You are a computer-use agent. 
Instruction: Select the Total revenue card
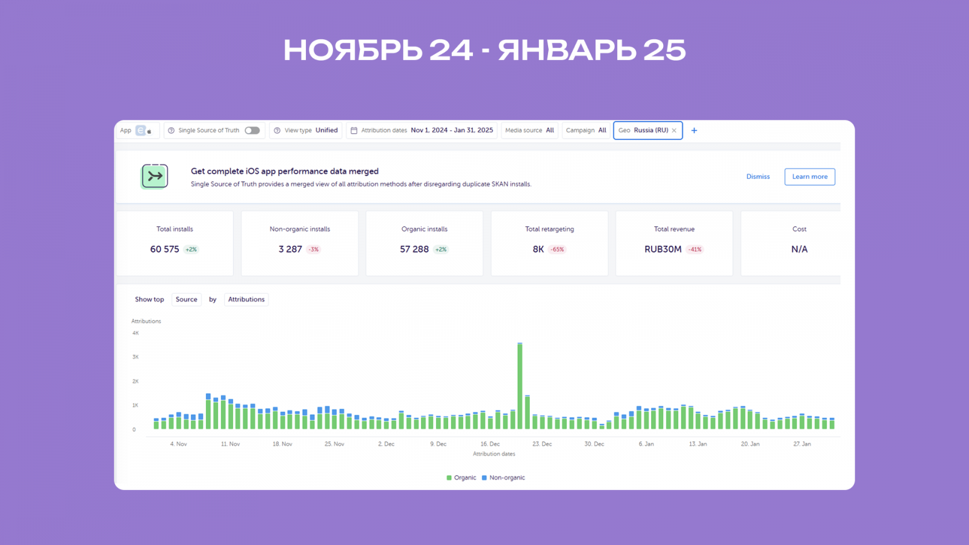click(x=674, y=243)
